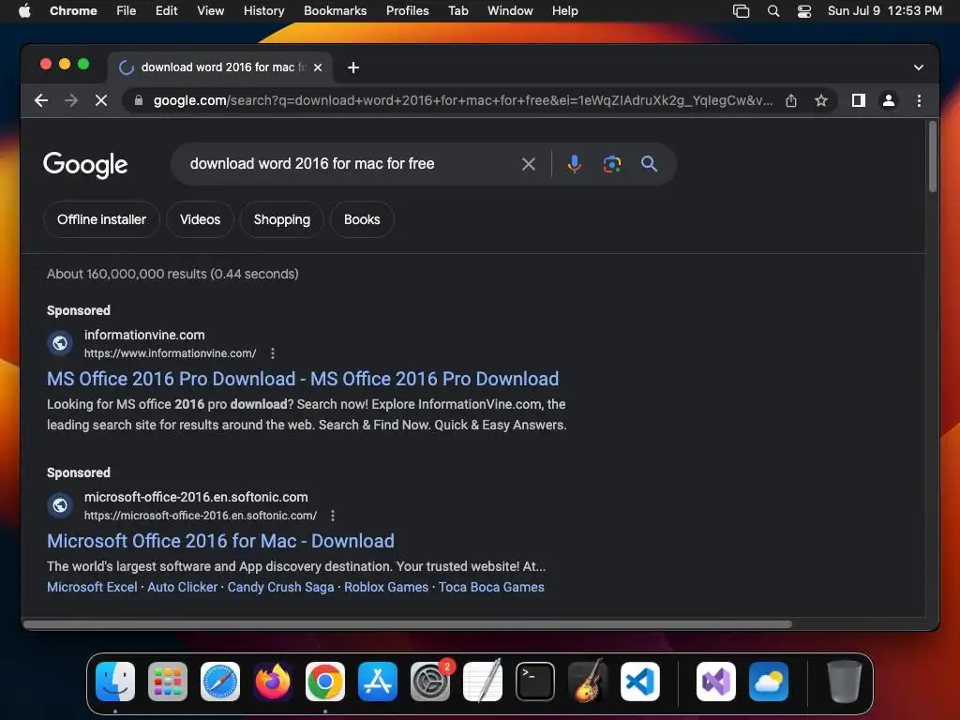Image resolution: width=960 pixels, height=720 pixels.
Task: Open the Profiles menu
Action: click(408, 11)
